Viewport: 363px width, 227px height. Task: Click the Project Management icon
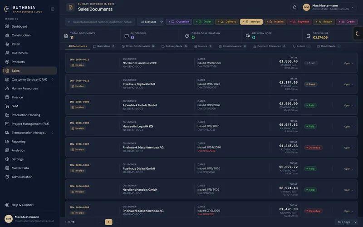[7, 123]
